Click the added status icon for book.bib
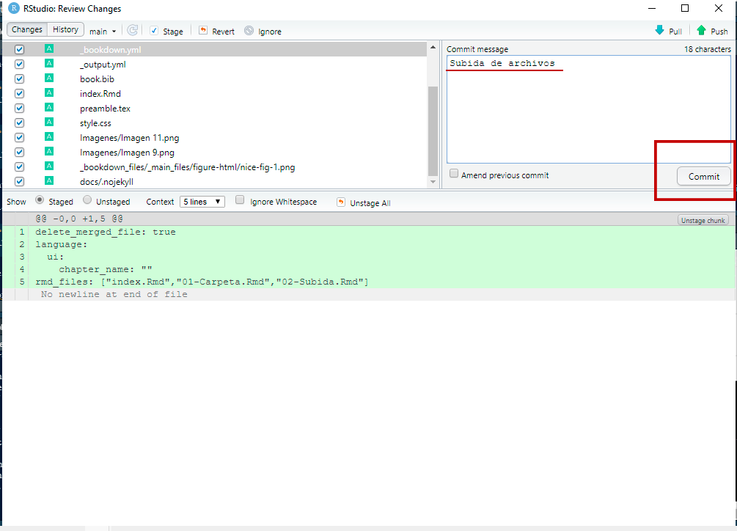 (49, 78)
